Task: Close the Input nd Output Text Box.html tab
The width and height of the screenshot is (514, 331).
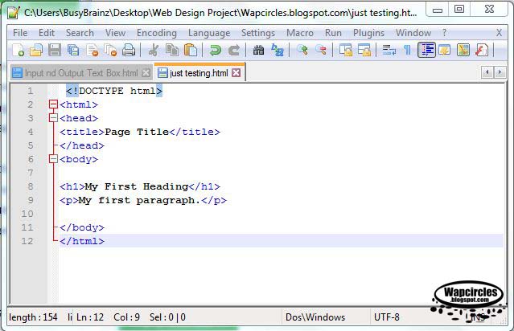Action: (146, 72)
